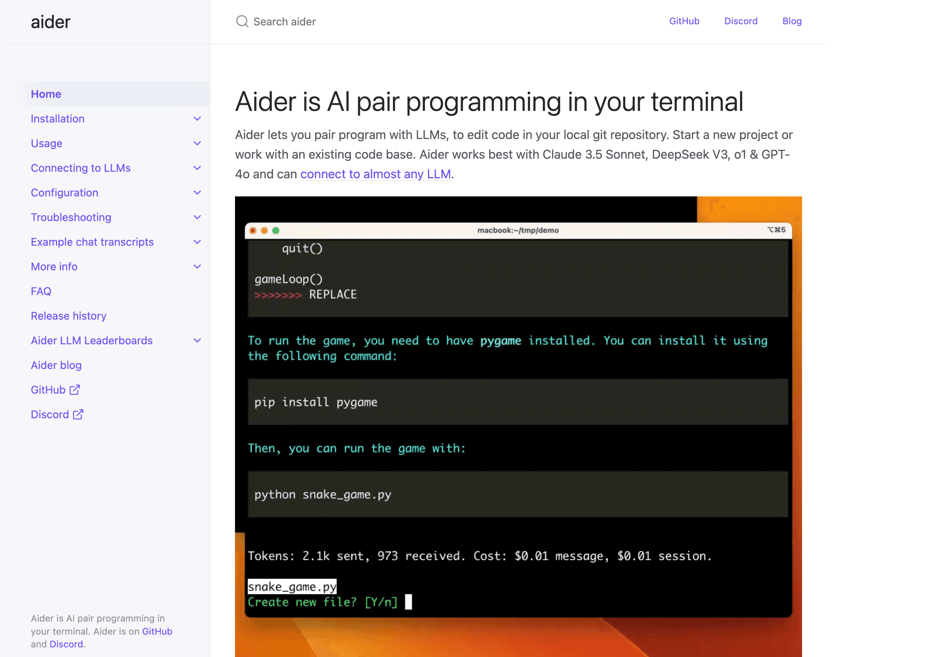Expand the More info section
The width and height of the screenshot is (950, 657).
tap(197, 266)
